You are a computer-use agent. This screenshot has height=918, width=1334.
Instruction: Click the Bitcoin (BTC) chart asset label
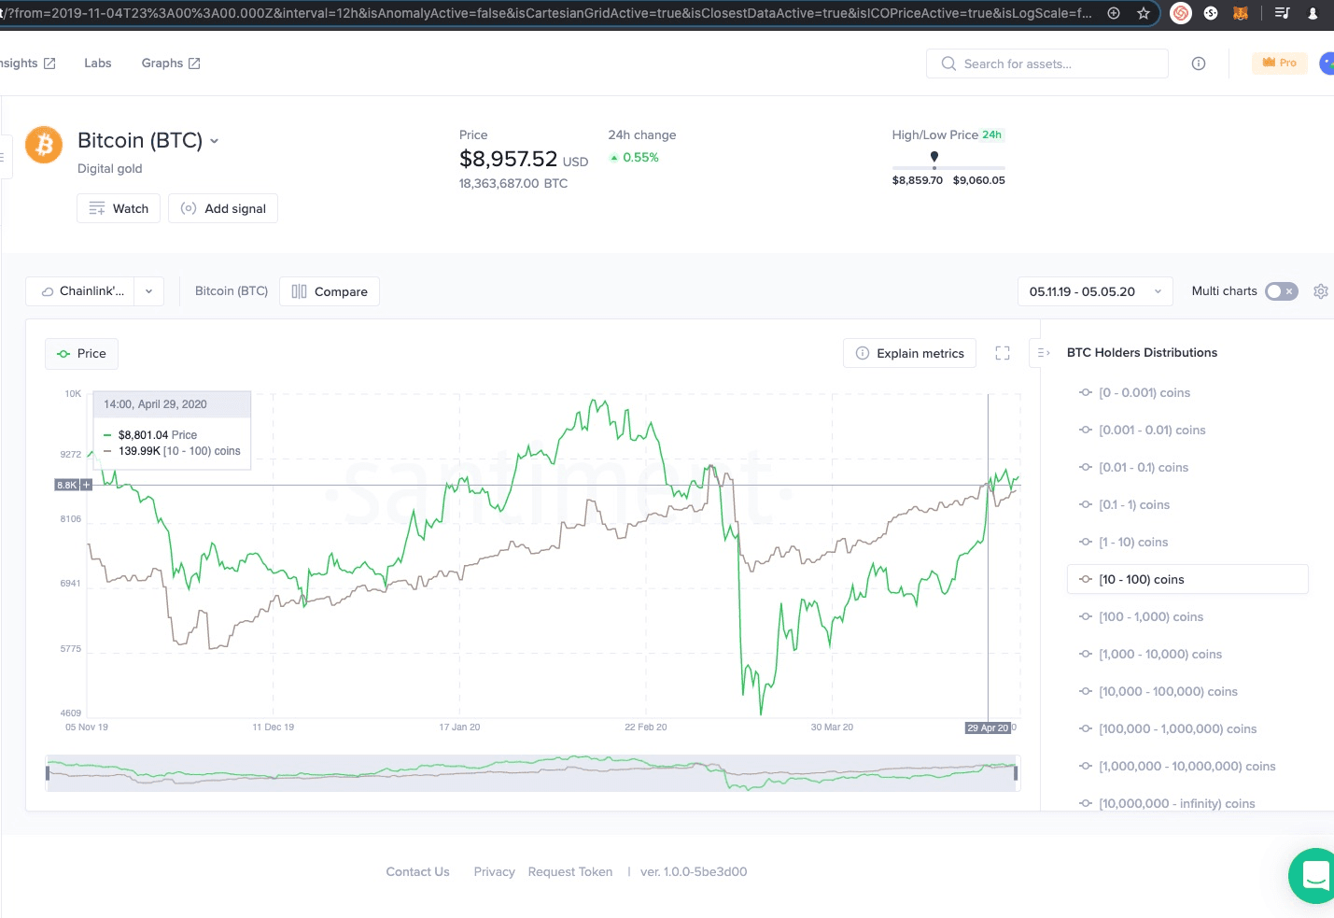tap(232, 291)
